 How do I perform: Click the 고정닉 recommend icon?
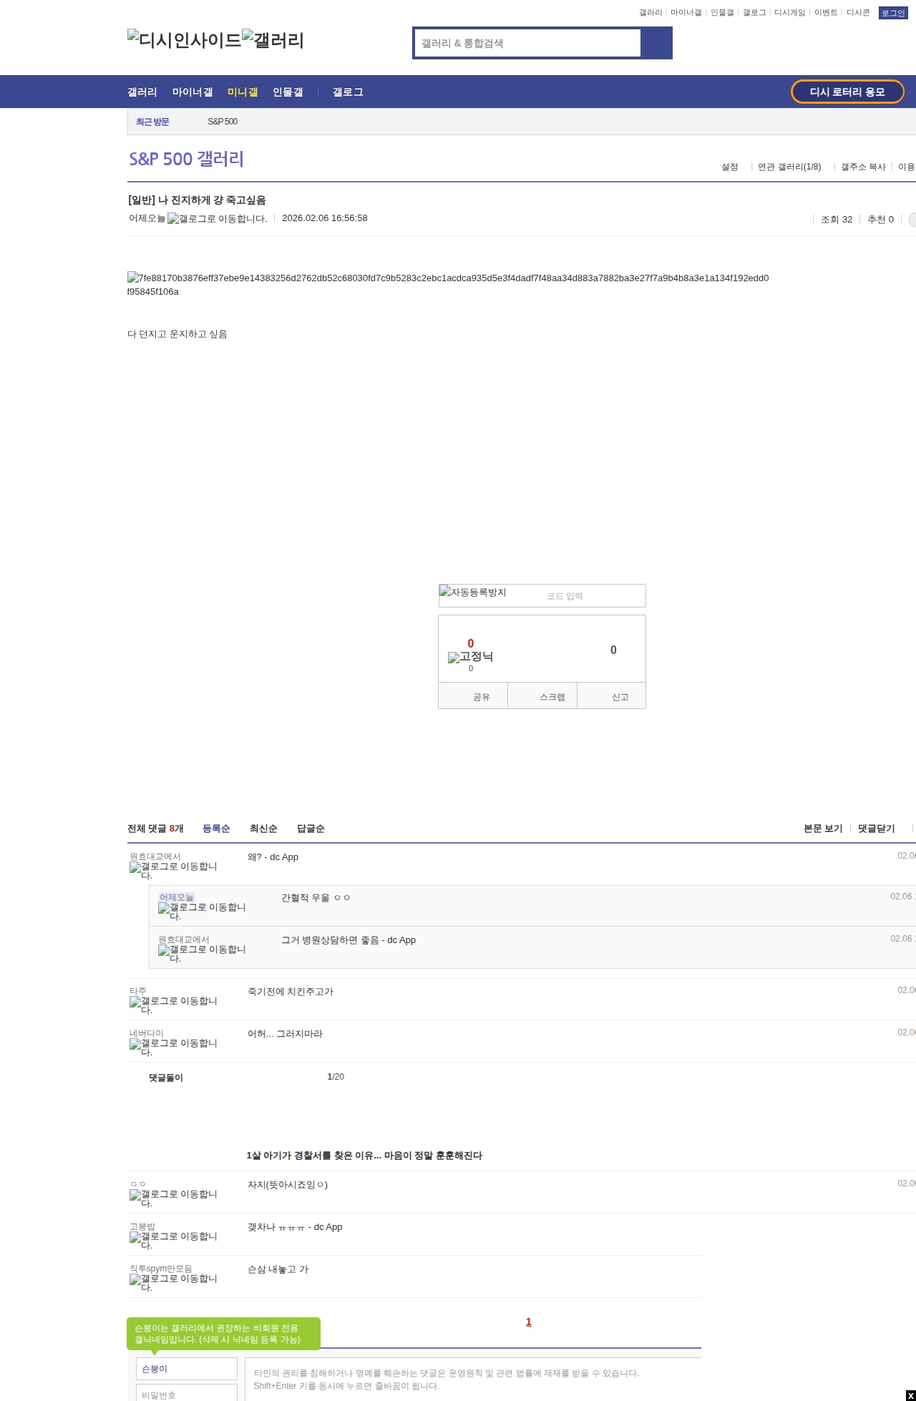(470, 657)
